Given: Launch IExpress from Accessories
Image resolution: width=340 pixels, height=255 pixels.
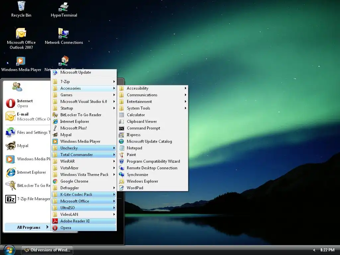Looking at the screenshot, I should [x=153, y=135].
